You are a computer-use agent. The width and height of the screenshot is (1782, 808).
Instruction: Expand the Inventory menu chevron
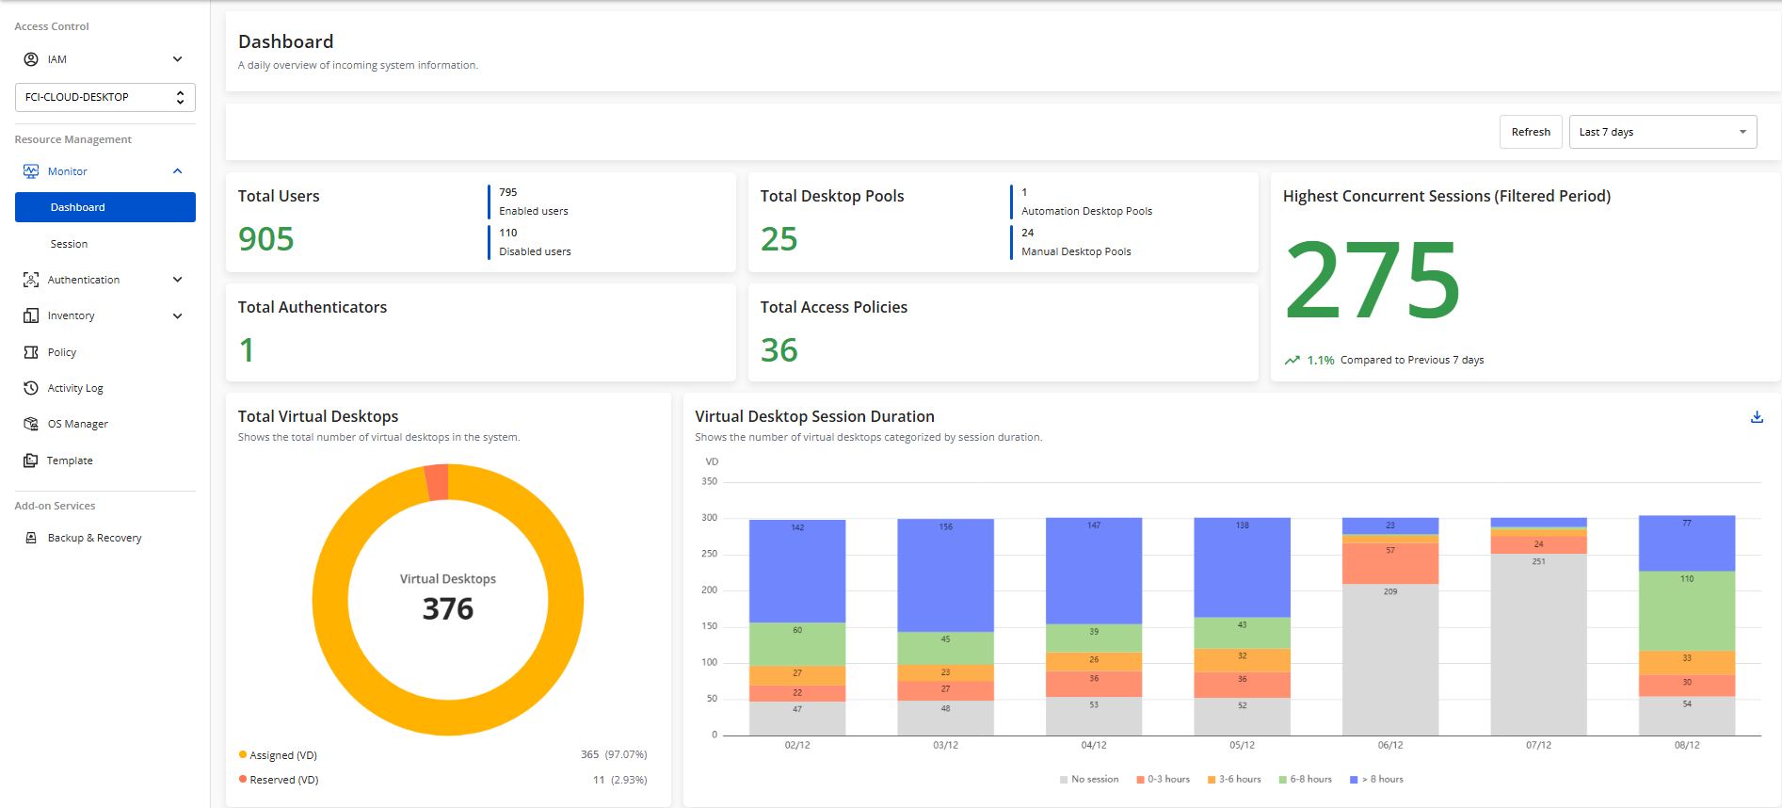[x=178, y=316]
